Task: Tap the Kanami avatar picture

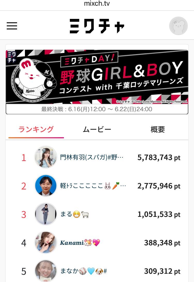Action: pos(46,242)
